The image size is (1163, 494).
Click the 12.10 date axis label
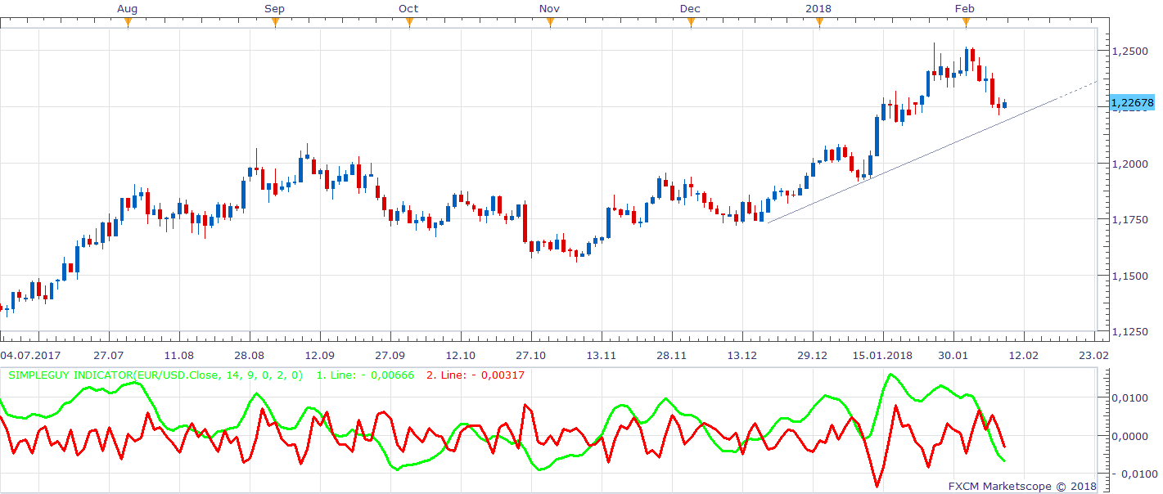pyautogui.click(x=460, y=356)
